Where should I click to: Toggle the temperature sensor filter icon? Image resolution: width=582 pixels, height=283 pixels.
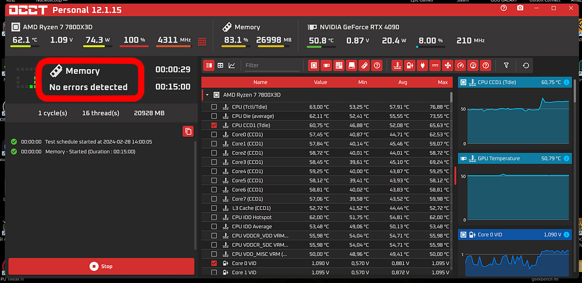(398, 66)
